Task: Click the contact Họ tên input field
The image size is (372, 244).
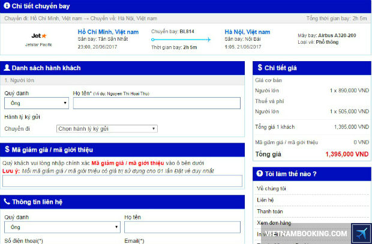Action: tap(182, 227)
